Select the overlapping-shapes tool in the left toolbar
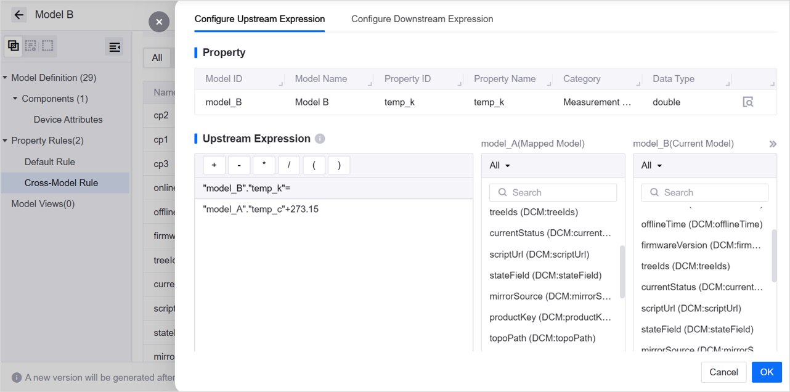790x392 pixels. [13, 46]
